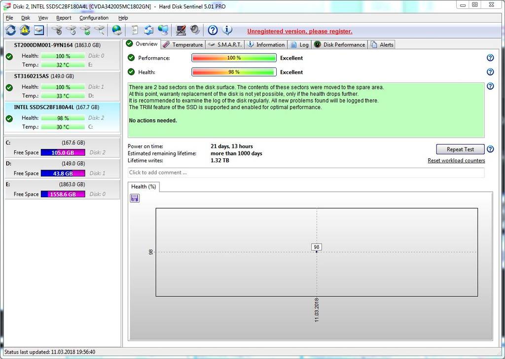Select disk ST2000DM001-9YN164 in the list

(x=63, y=55)
